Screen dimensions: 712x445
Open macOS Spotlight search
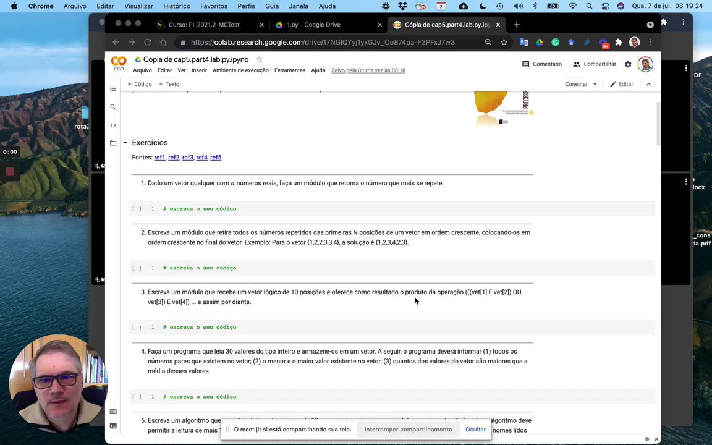589,6
